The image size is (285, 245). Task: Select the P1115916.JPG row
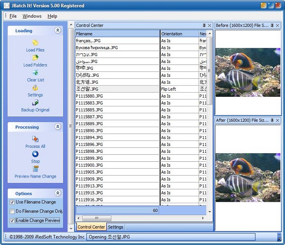(141, 200)
